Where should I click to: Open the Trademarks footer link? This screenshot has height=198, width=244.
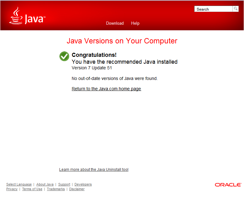coord(56,189)
